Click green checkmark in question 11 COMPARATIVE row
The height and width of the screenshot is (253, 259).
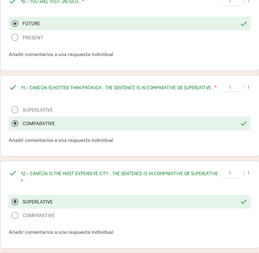point(244,124)
